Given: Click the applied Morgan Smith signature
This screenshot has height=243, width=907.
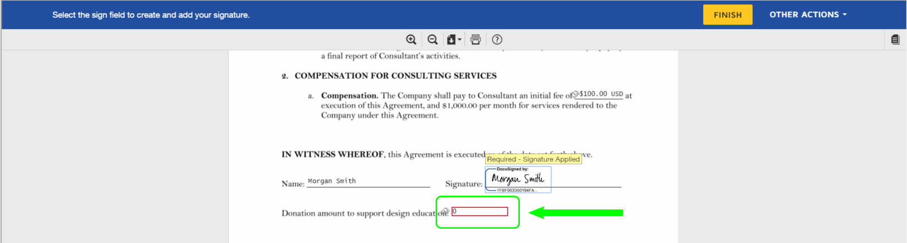Looking at the screenshot, I should [518, 179].
